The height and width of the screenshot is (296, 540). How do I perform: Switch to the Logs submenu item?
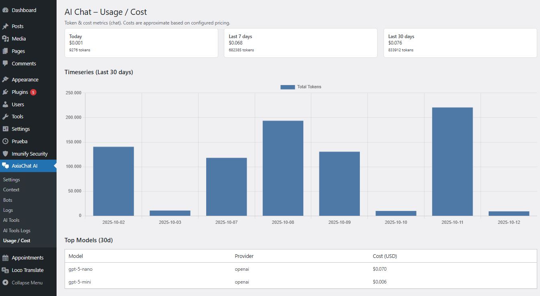(8, 210)
